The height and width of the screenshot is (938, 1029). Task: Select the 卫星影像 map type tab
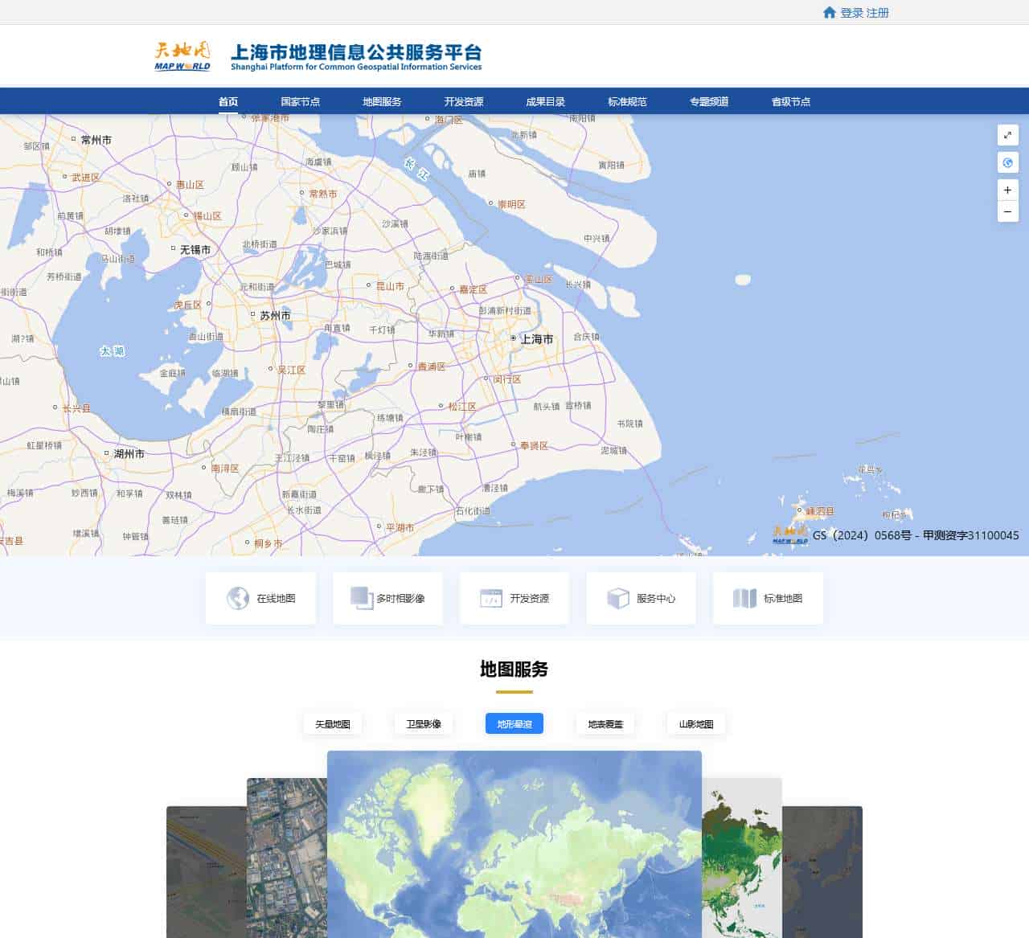[424, 723]
